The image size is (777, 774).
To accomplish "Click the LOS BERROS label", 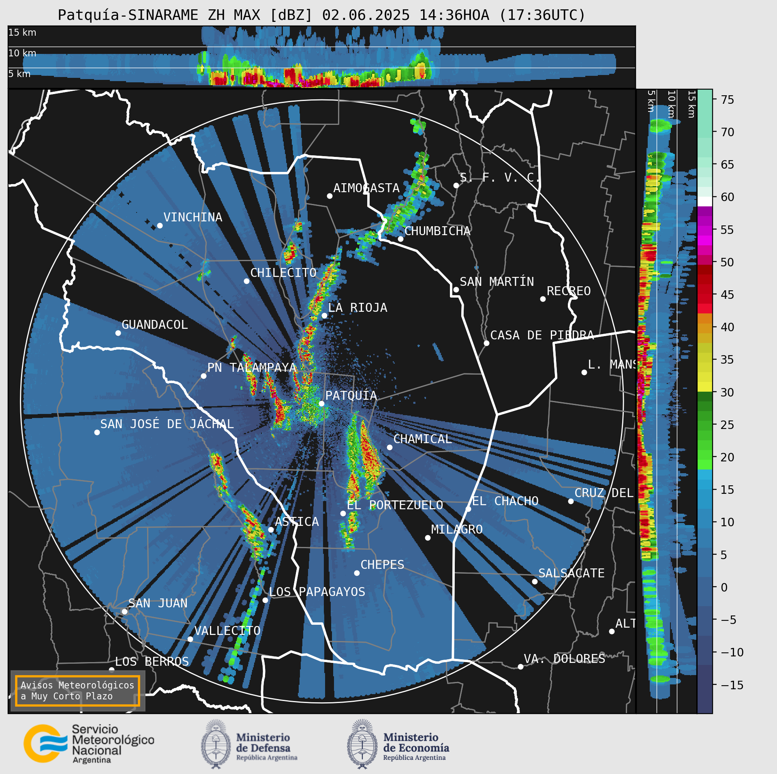I will (x=152, y=662).
